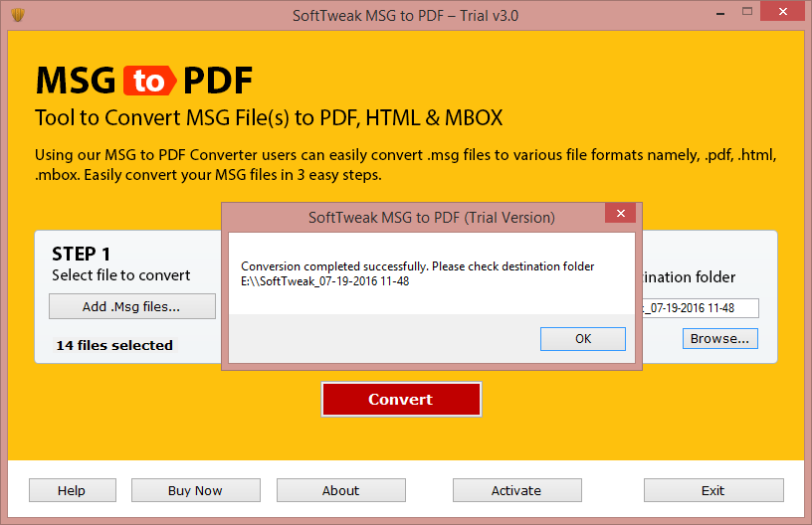The image size is (812, 525).
Task: Maximize the SoftTweak main window
Action: tap(746, 11)
